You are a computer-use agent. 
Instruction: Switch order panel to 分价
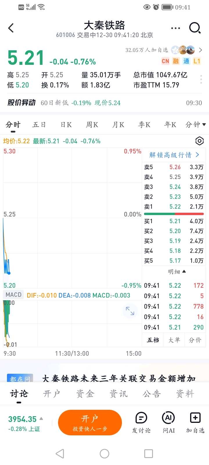(195, 340)
